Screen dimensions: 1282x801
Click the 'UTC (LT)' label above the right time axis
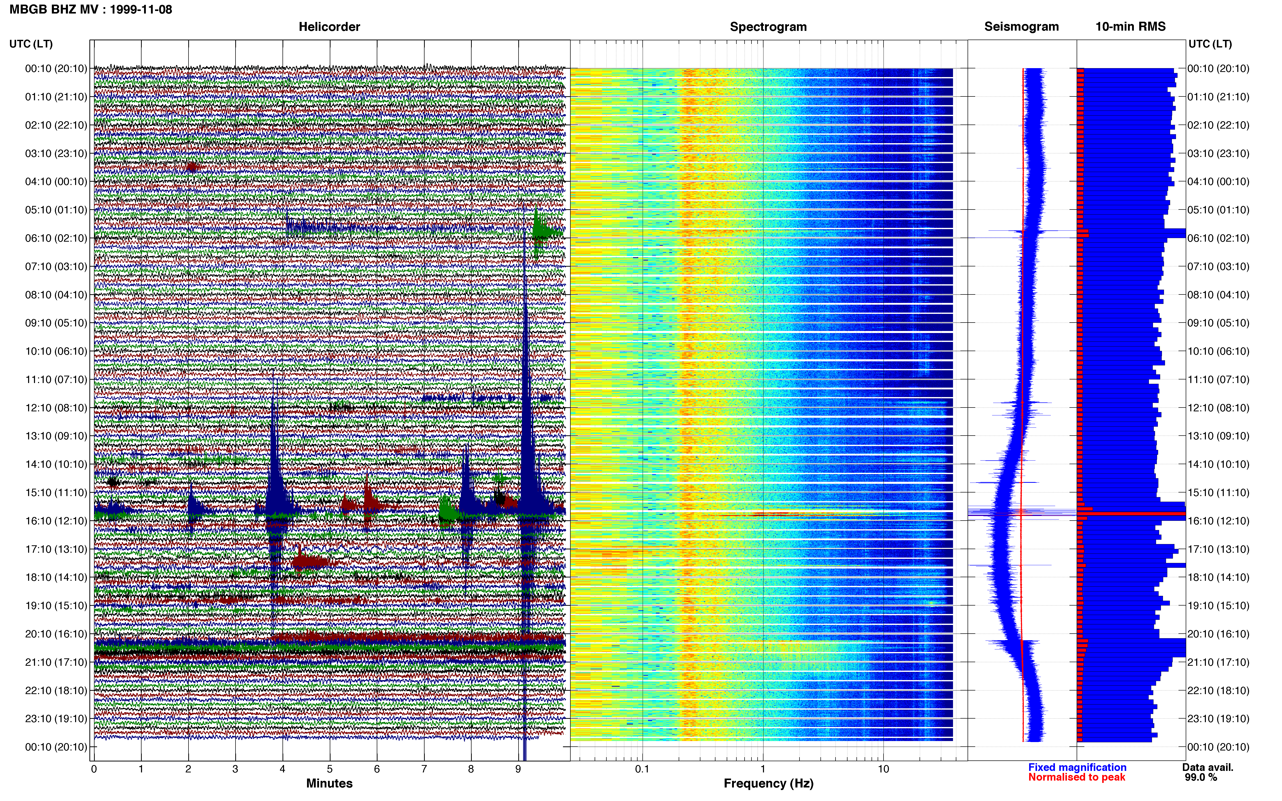pos(1210,44)
